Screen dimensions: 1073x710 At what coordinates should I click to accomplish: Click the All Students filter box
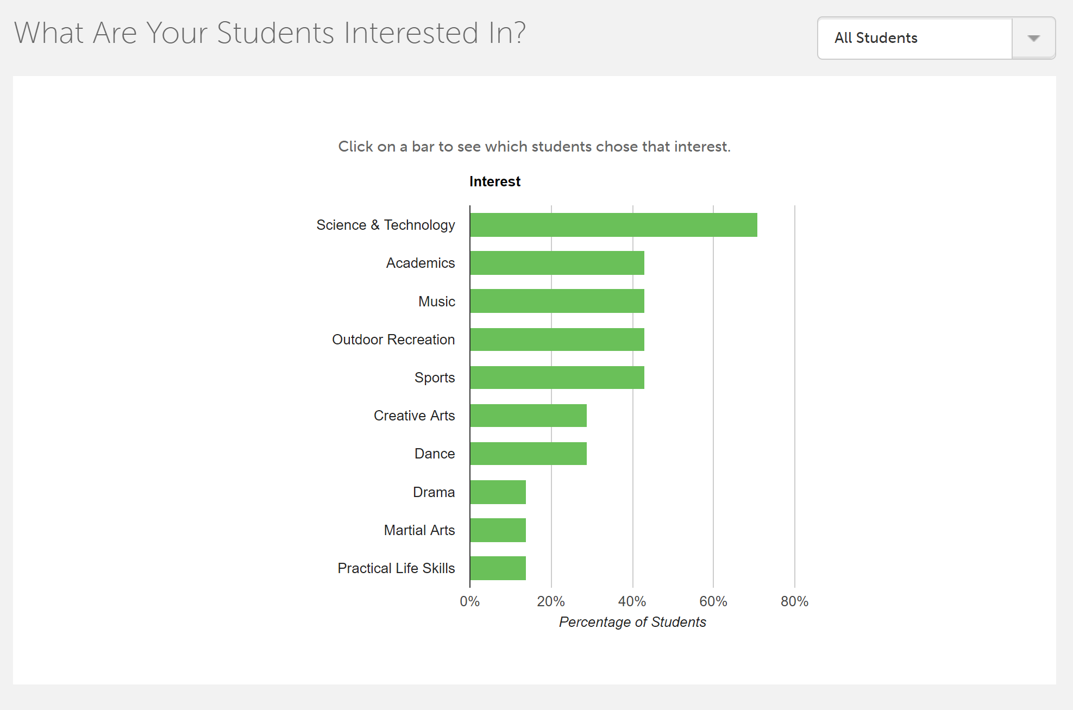tap(915, 38)
